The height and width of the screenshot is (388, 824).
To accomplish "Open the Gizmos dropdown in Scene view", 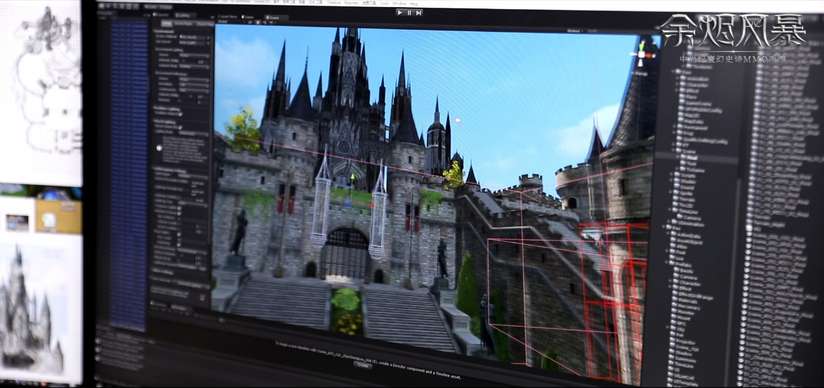I will 574,31.
